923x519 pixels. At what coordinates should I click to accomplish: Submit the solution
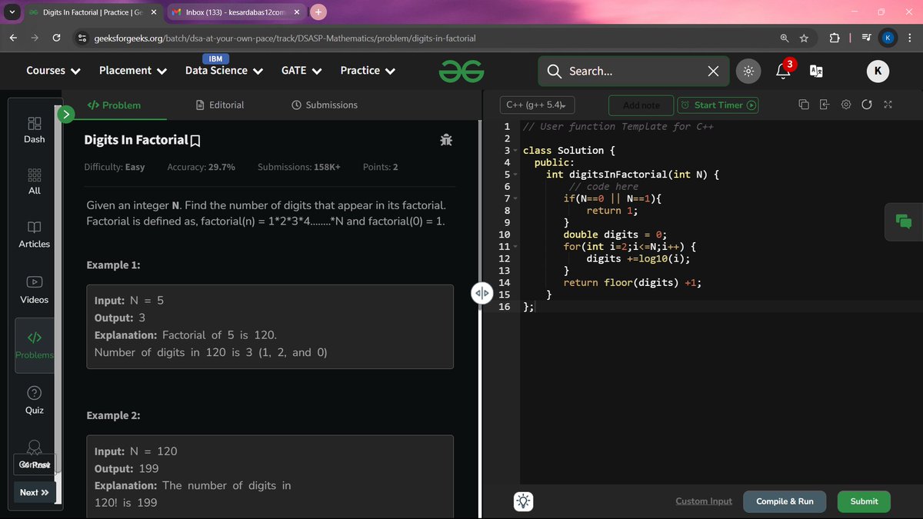pos(864,501)
